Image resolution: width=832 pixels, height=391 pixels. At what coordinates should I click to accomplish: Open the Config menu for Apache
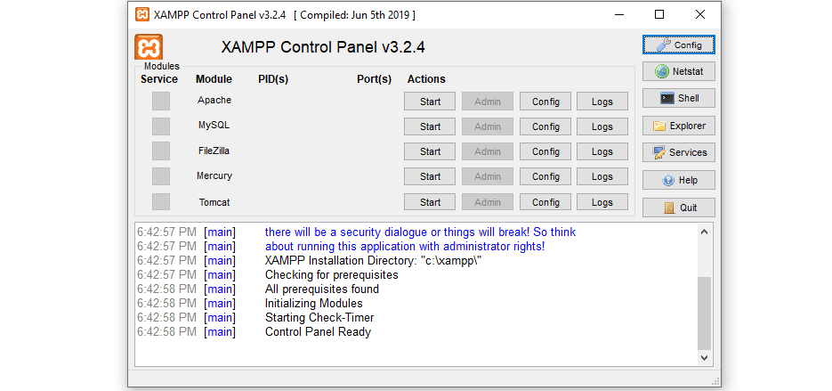click(x=545, y=102)
